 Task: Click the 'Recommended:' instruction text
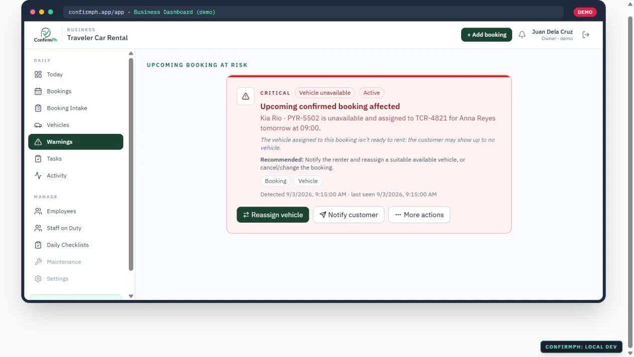click(362, 163)
